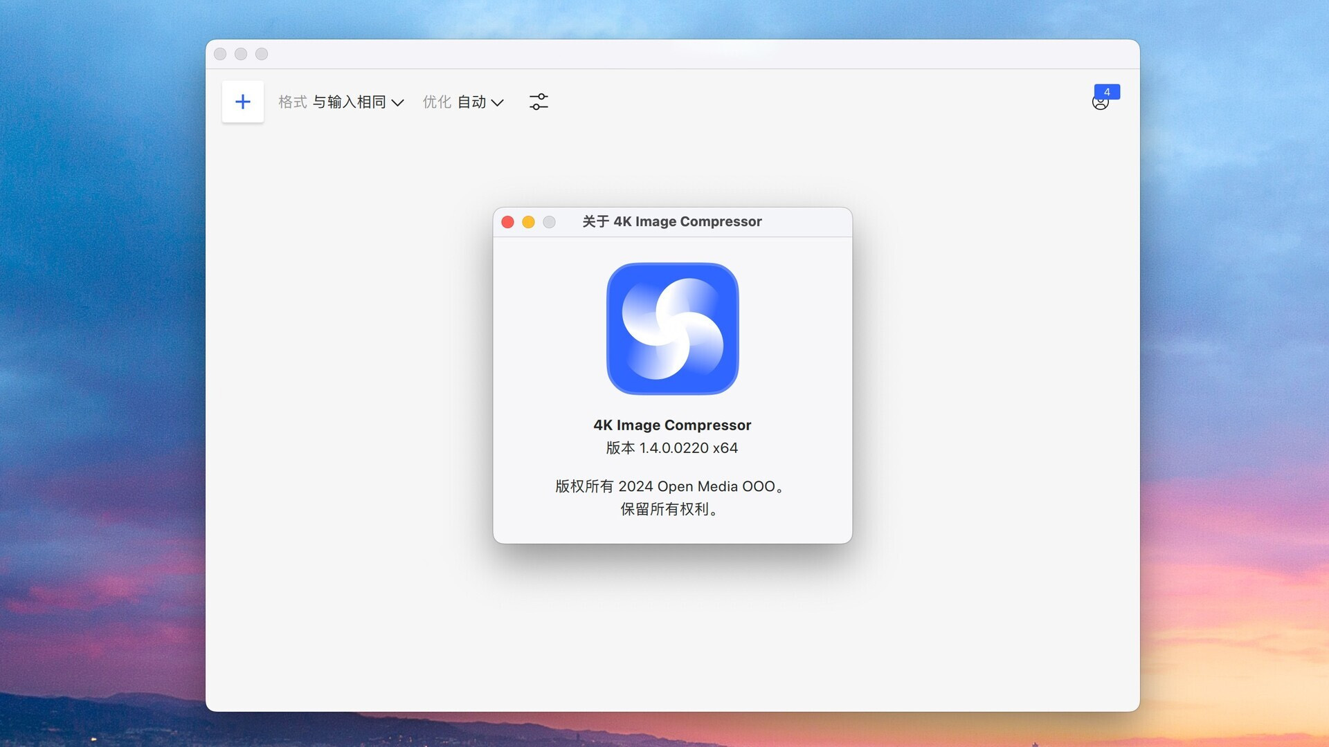The image size is (1329, 747).
Task: Click the blue notification badge showing 4
Action: (1108, 91)
